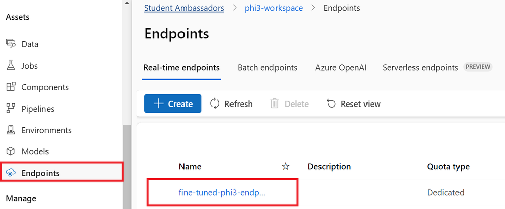Open the Azure OpenAI tab
The width and height of the screenshot is (505, 209).
click(x=340, y=67)
